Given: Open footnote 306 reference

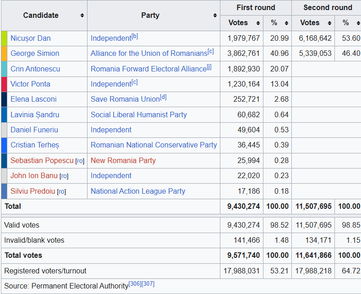Looking at the screenshot, I should pyautogui.click(x=135, y=284).
